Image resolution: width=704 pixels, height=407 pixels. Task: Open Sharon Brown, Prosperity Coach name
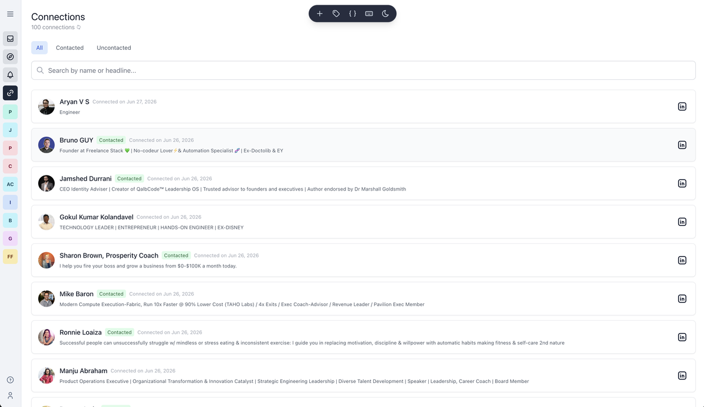(x=109, y=255)
